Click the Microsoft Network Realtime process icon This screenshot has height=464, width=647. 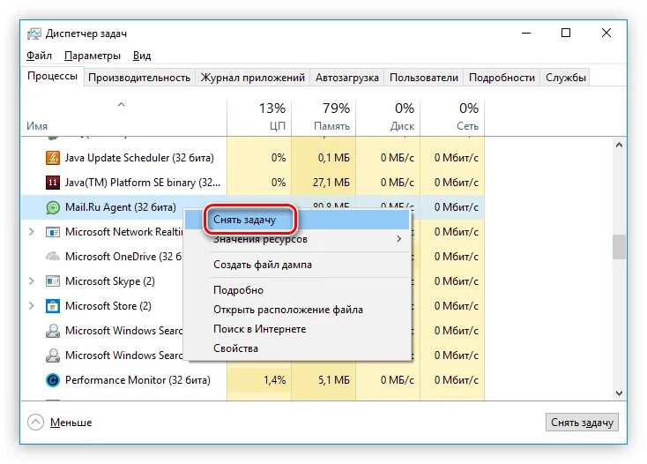tap(52, 232)
